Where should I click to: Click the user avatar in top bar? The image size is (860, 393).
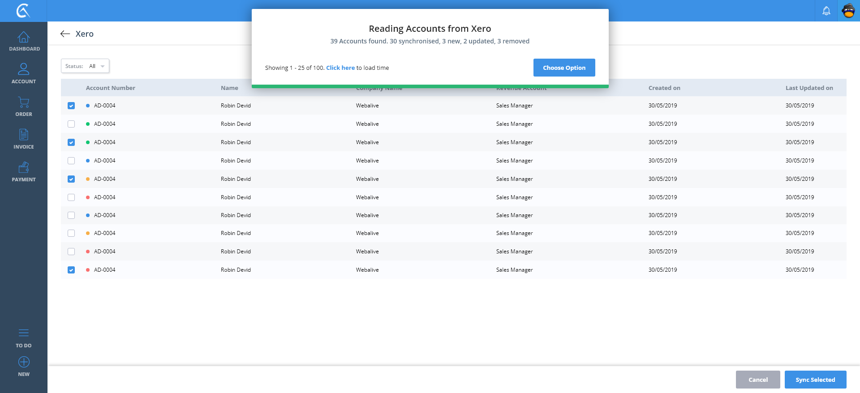coord(848,11)
